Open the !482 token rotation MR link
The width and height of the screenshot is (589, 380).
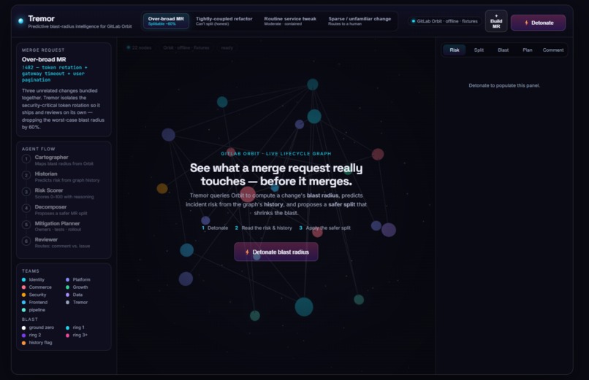(55, 74)
